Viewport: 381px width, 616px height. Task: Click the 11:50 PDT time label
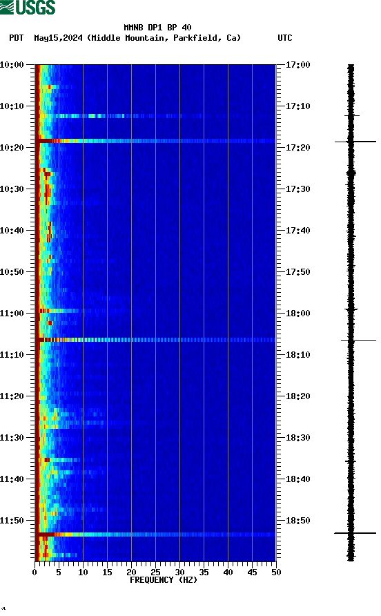[12, 521]
